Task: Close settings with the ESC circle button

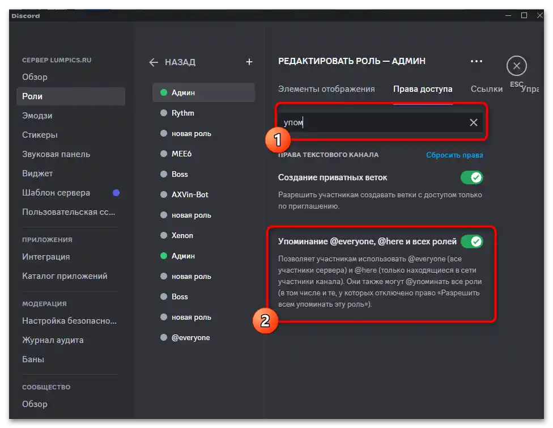Action: [516, 66]
